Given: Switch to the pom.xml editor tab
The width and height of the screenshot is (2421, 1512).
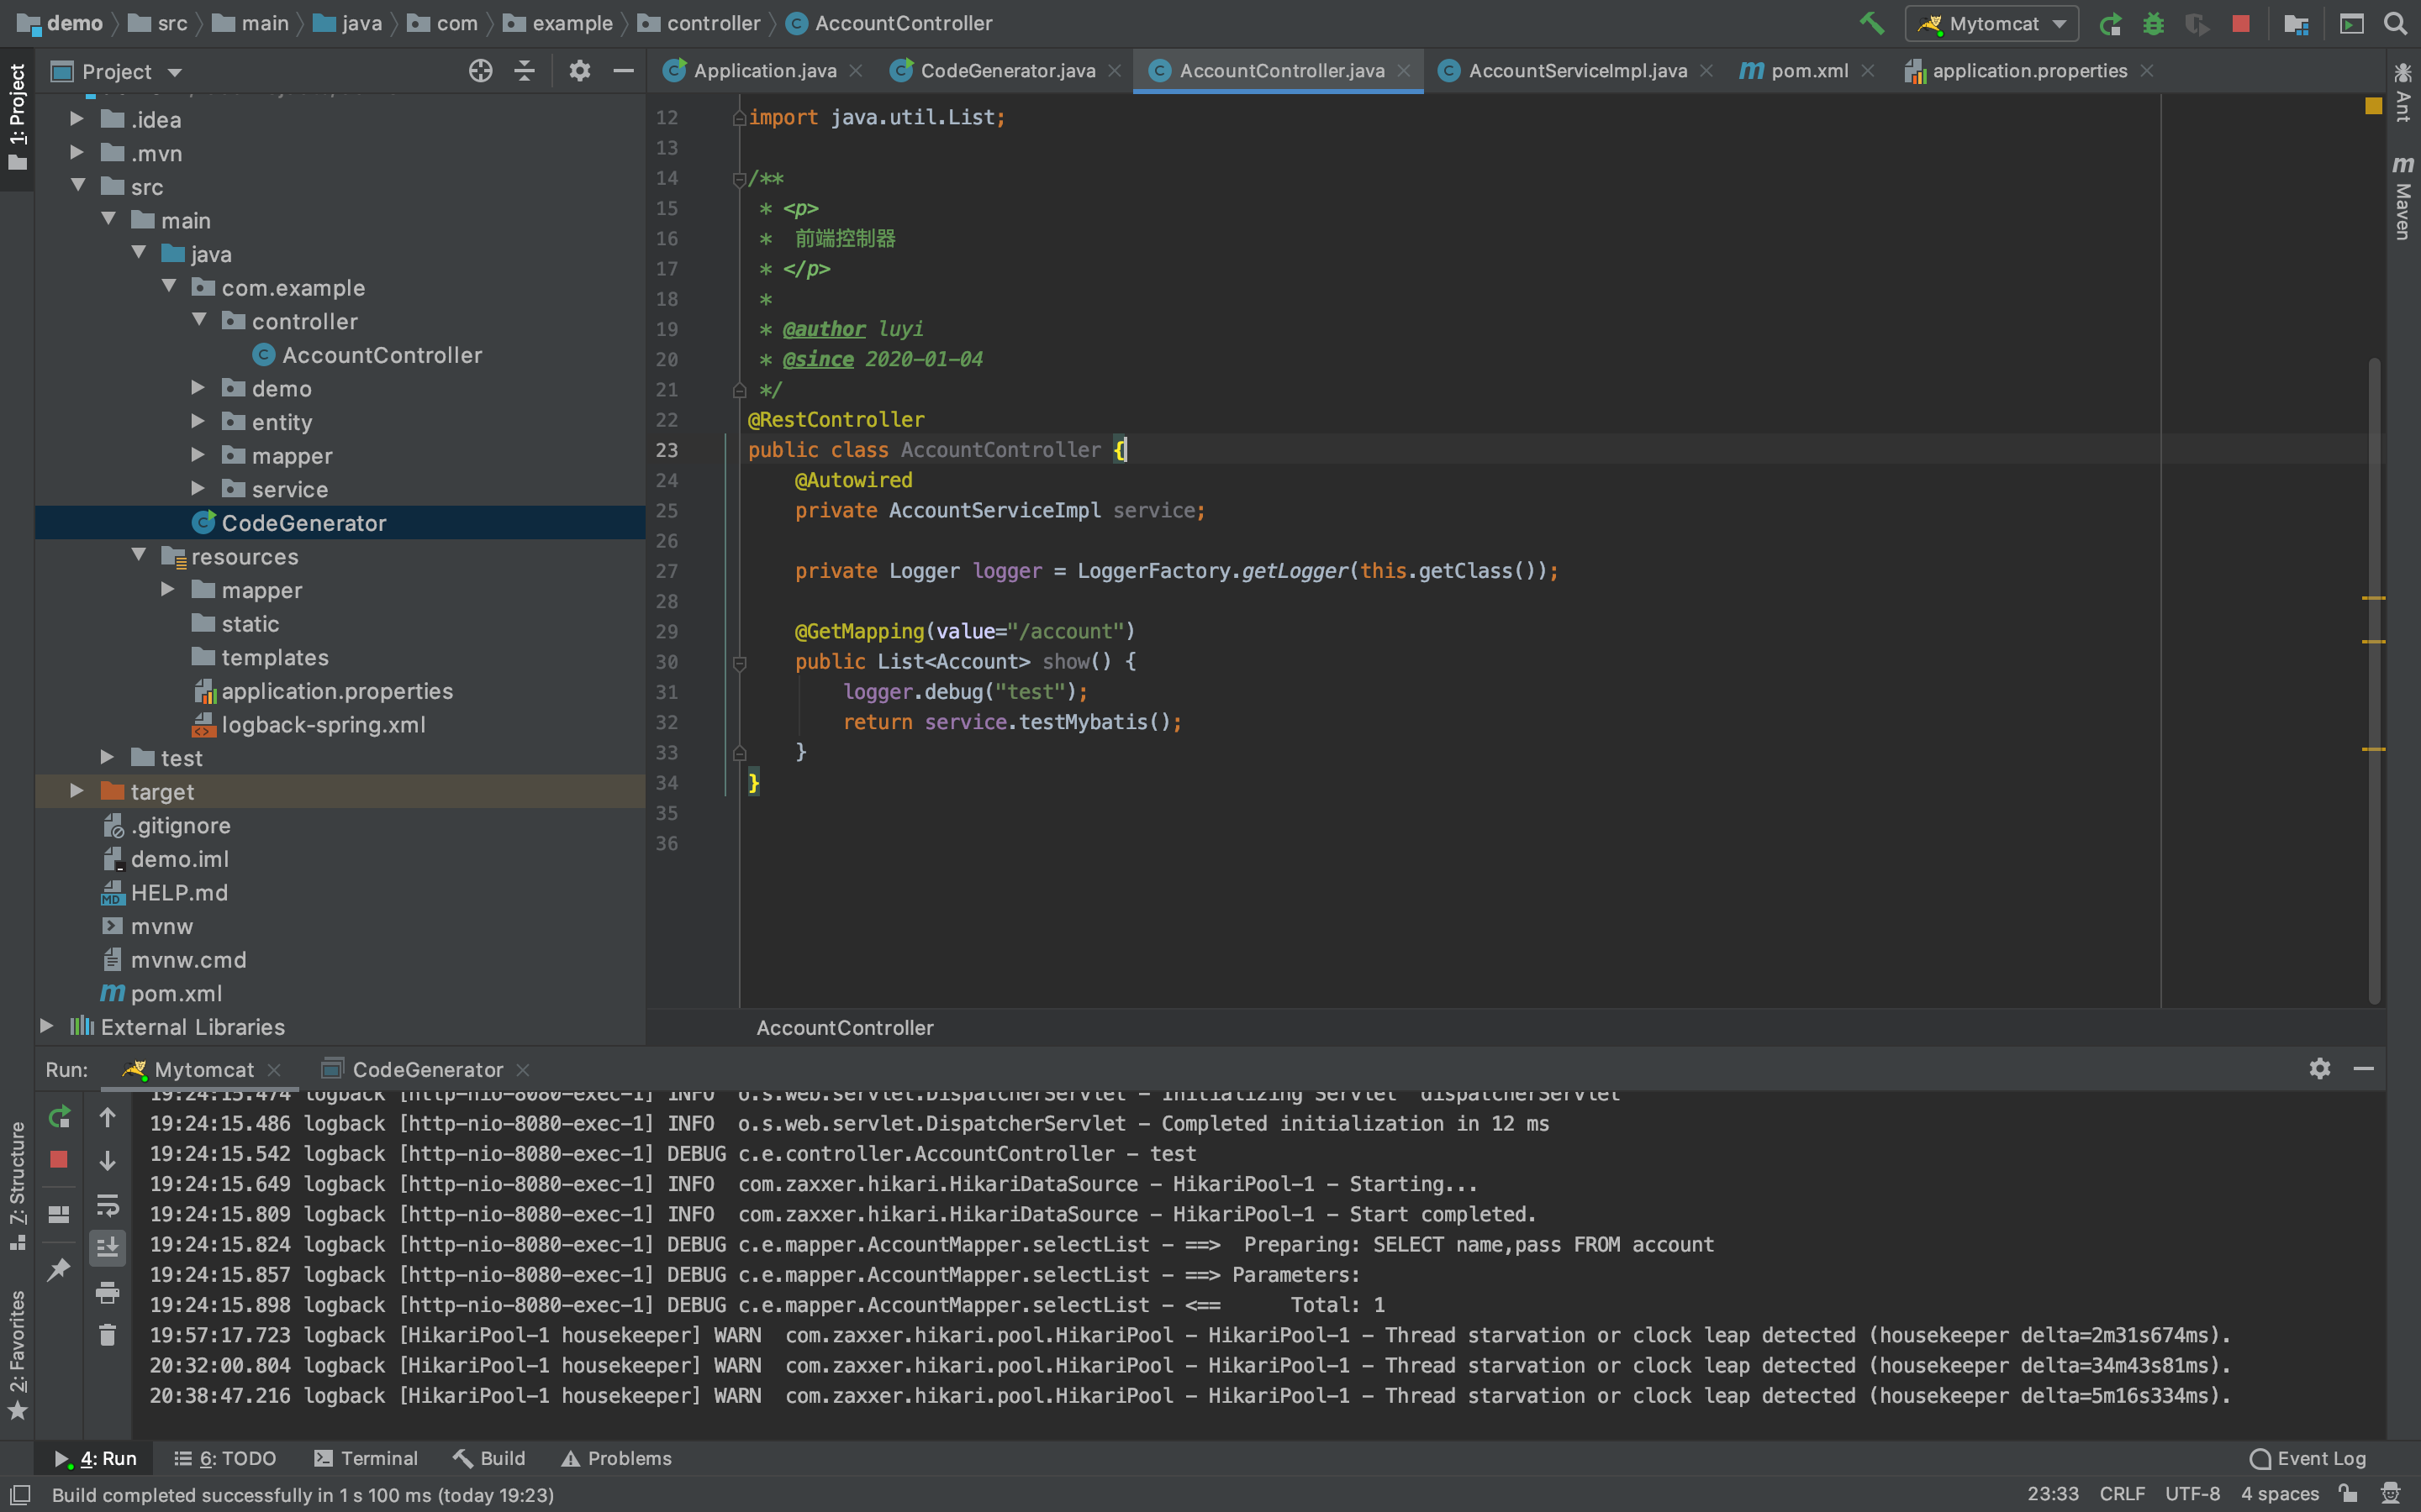Looking at the screenshot, I should 1809,71.
